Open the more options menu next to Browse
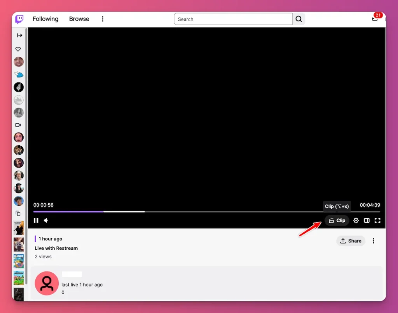 [102, 19]
